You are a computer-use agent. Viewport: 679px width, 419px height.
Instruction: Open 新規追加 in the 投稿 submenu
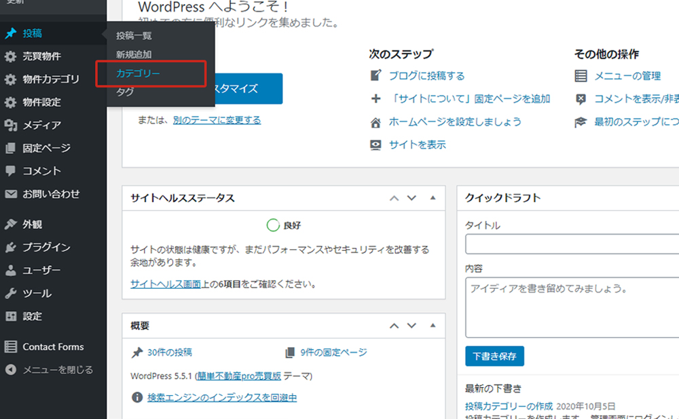134,54
